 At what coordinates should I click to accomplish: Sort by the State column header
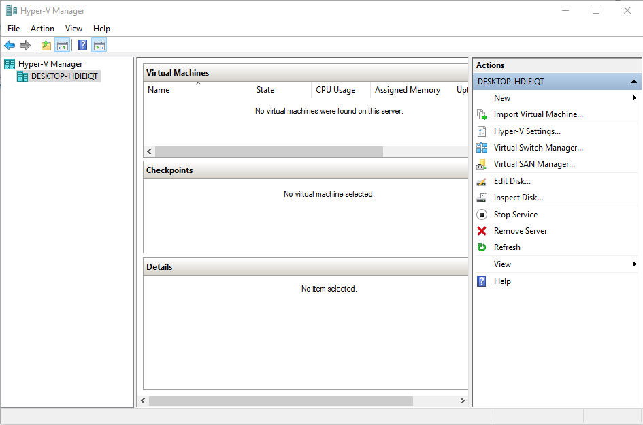[282, 89]
